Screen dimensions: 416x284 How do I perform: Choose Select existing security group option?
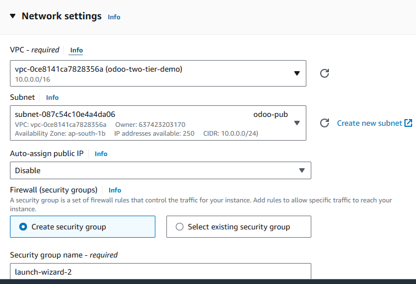tap(180, 227)
